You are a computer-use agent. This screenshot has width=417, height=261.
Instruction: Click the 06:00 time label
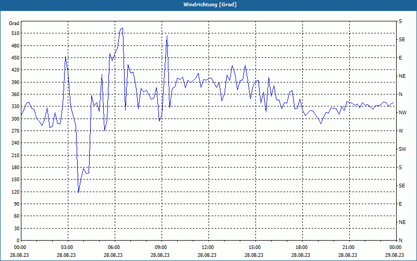pos(115,247)
